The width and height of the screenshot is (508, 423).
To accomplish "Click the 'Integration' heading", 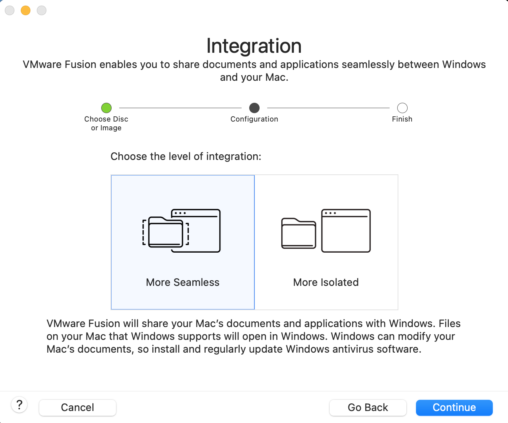I will tap(254, 46).
